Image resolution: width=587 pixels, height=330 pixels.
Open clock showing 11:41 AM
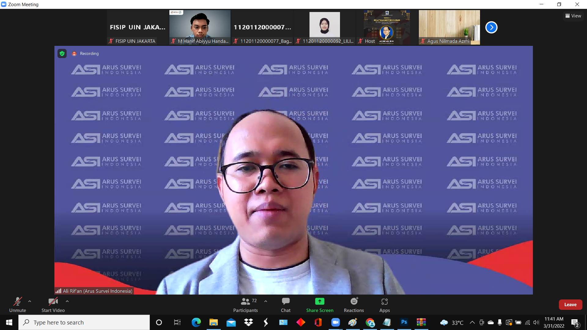point(554,322)
